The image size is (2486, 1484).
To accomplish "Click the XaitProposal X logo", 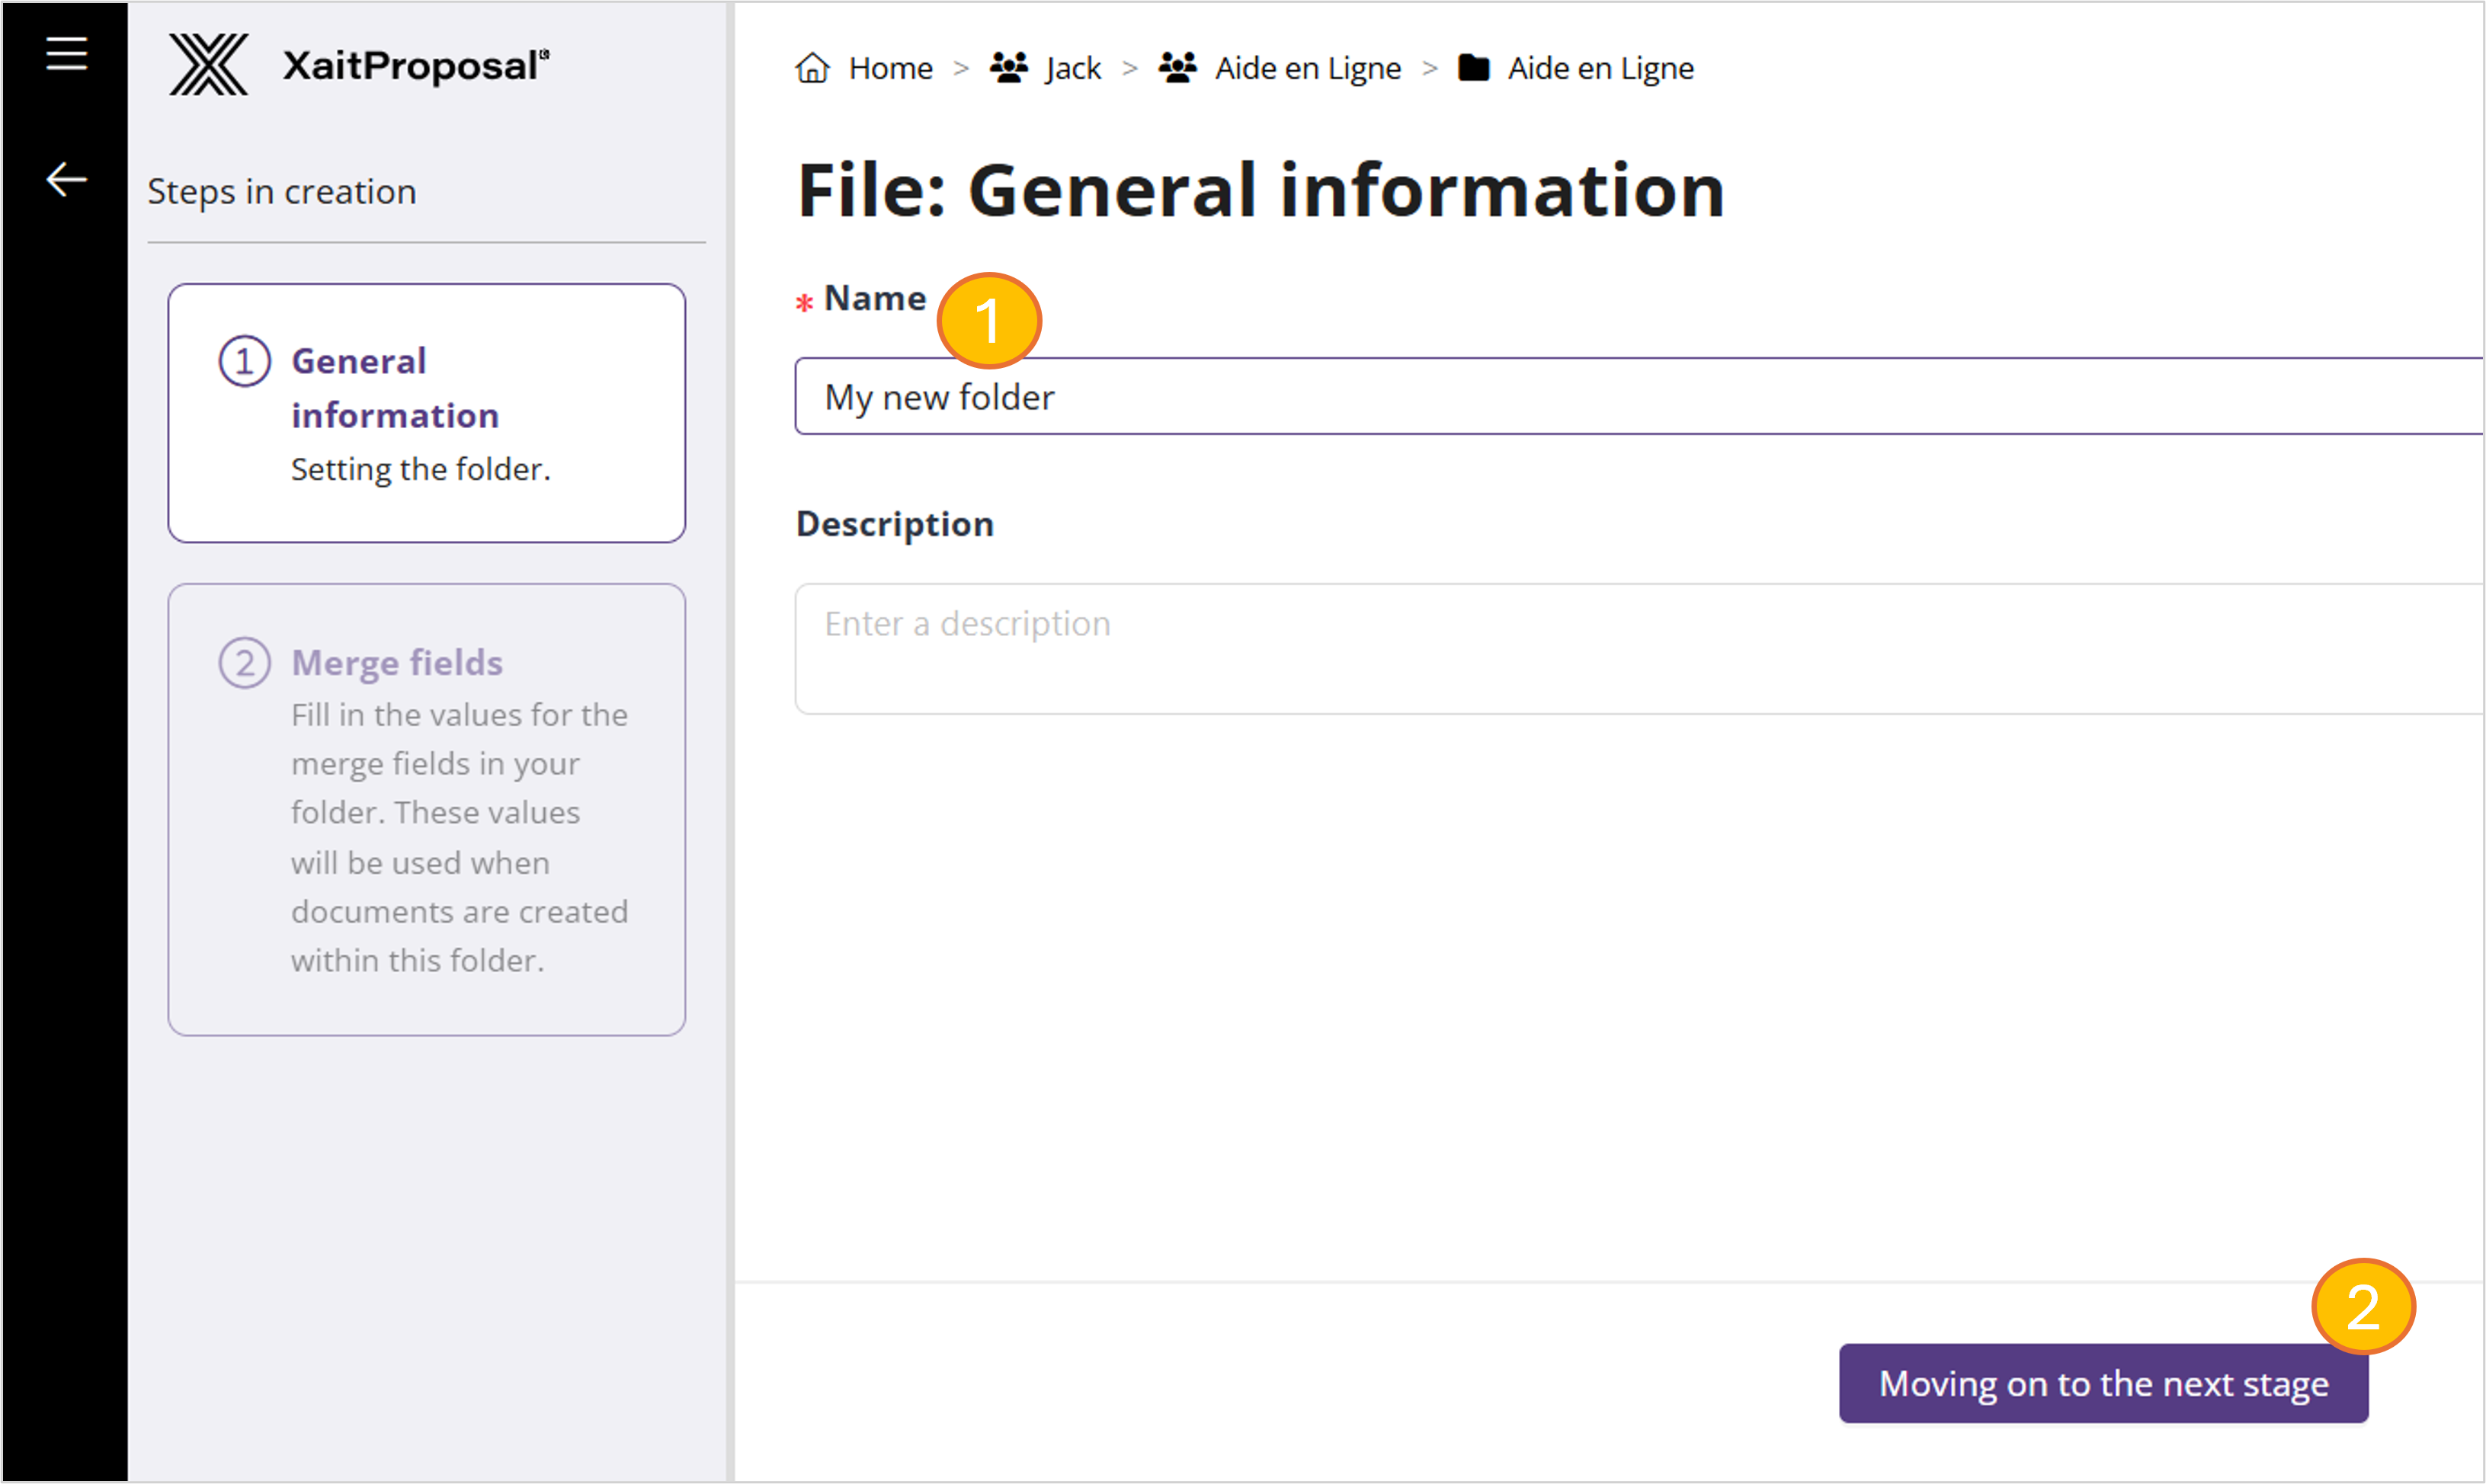I will coord(208,65).
